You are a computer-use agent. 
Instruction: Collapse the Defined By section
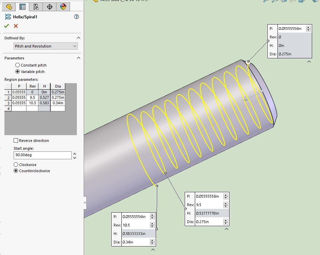[x=79, y=38]
